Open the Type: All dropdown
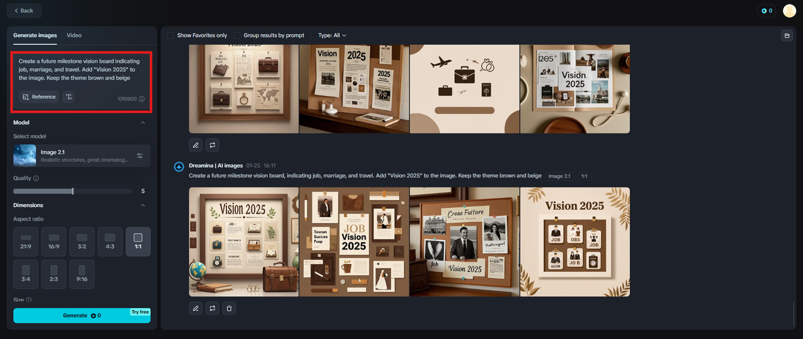803x339 pixels. click(332, 36)
